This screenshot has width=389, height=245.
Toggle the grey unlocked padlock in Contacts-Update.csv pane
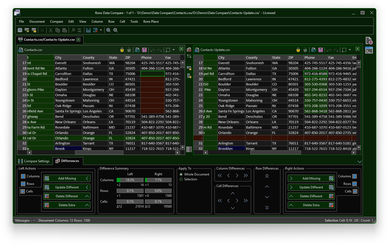click(305, 50)
